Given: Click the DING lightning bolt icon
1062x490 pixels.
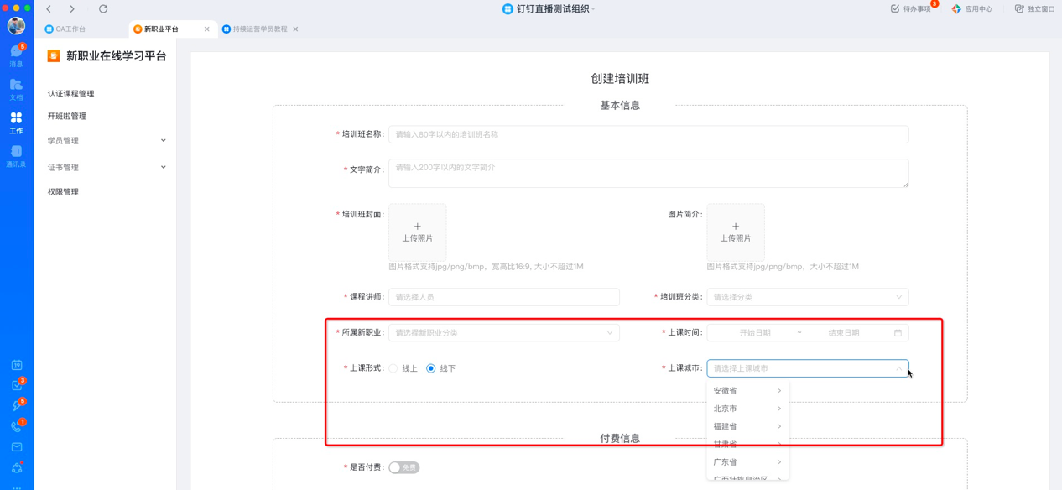Looking at the screenshot, I should tap(17, 406).
